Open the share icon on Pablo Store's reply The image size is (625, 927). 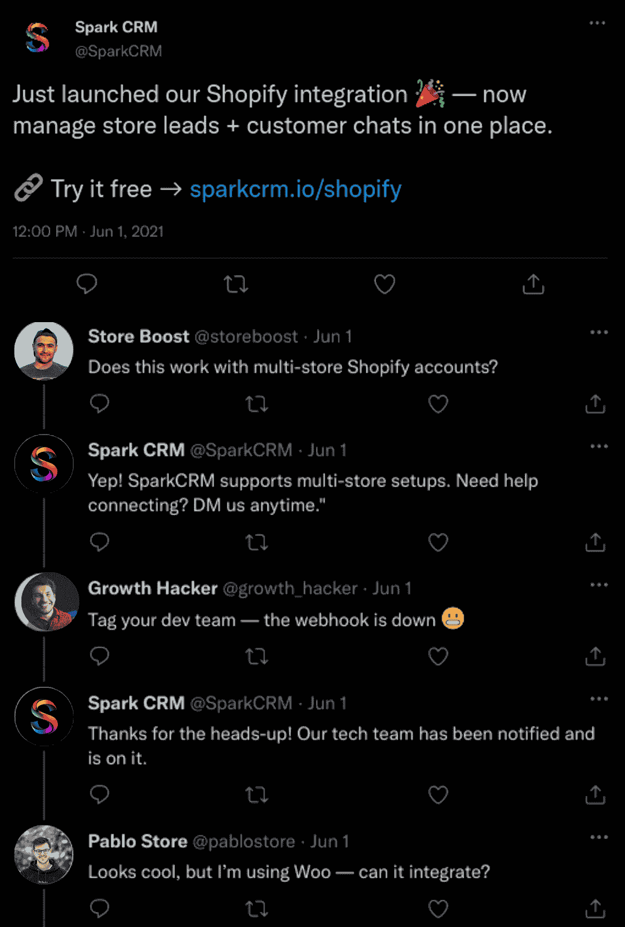pyautogui.click(x=594, y=908)
